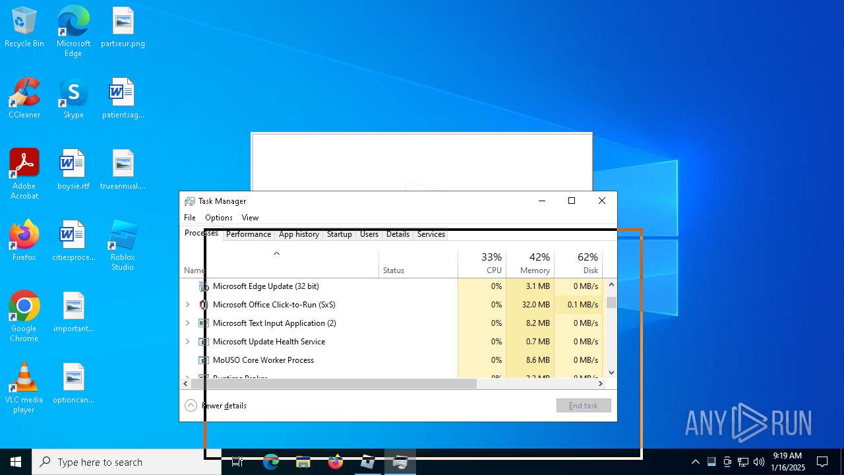
Task: Sort processes by Status column header
Action: 418,263
